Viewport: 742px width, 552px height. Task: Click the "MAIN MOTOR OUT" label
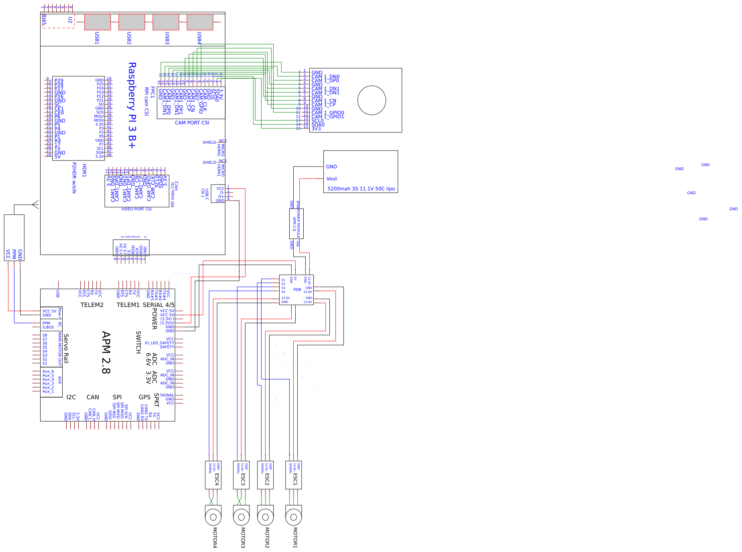[60, 349]
